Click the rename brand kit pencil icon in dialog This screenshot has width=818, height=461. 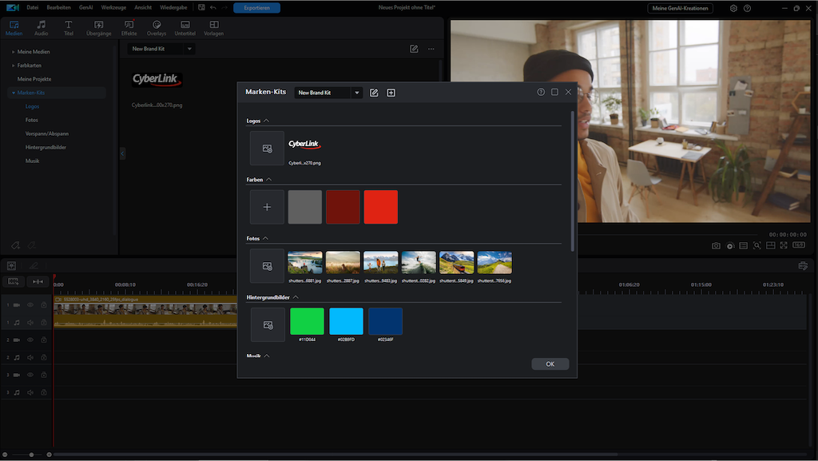coord(374,93)
